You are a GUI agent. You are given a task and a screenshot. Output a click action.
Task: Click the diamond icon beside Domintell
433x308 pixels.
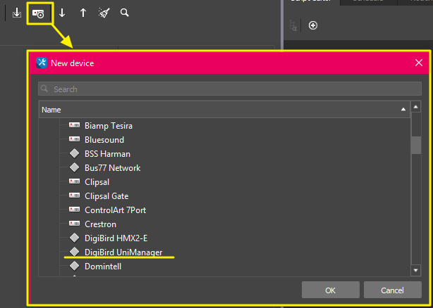click(74, 266)
